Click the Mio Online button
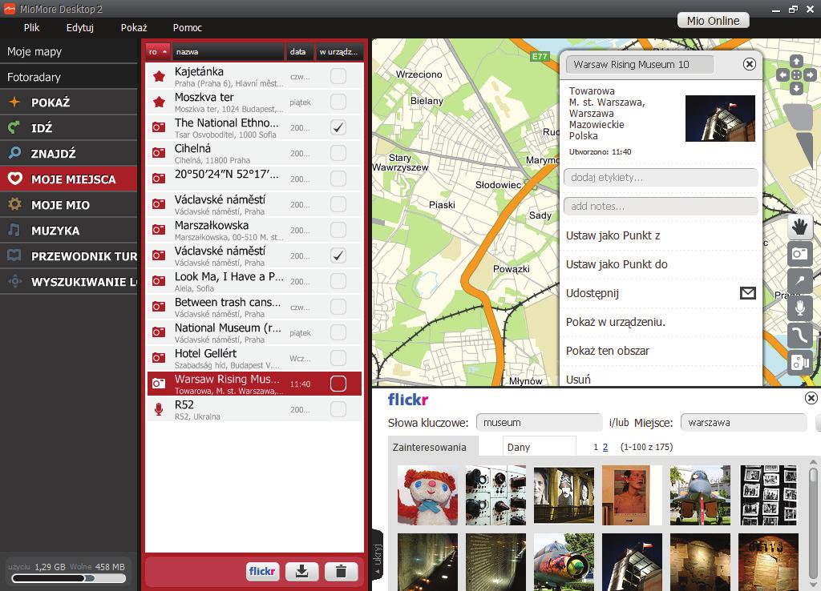 point(713,20)
